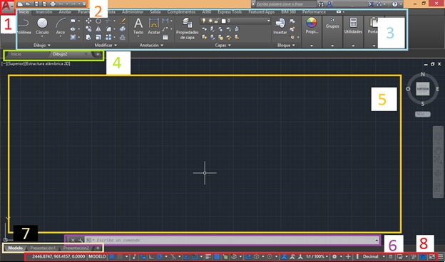Click the wrench customize icon on command line

tap(81, 240)
